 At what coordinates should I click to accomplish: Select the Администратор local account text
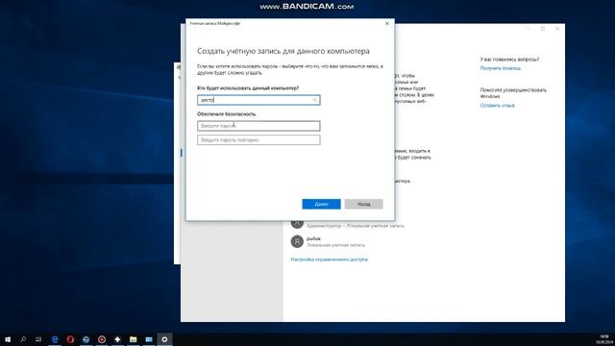356,226
